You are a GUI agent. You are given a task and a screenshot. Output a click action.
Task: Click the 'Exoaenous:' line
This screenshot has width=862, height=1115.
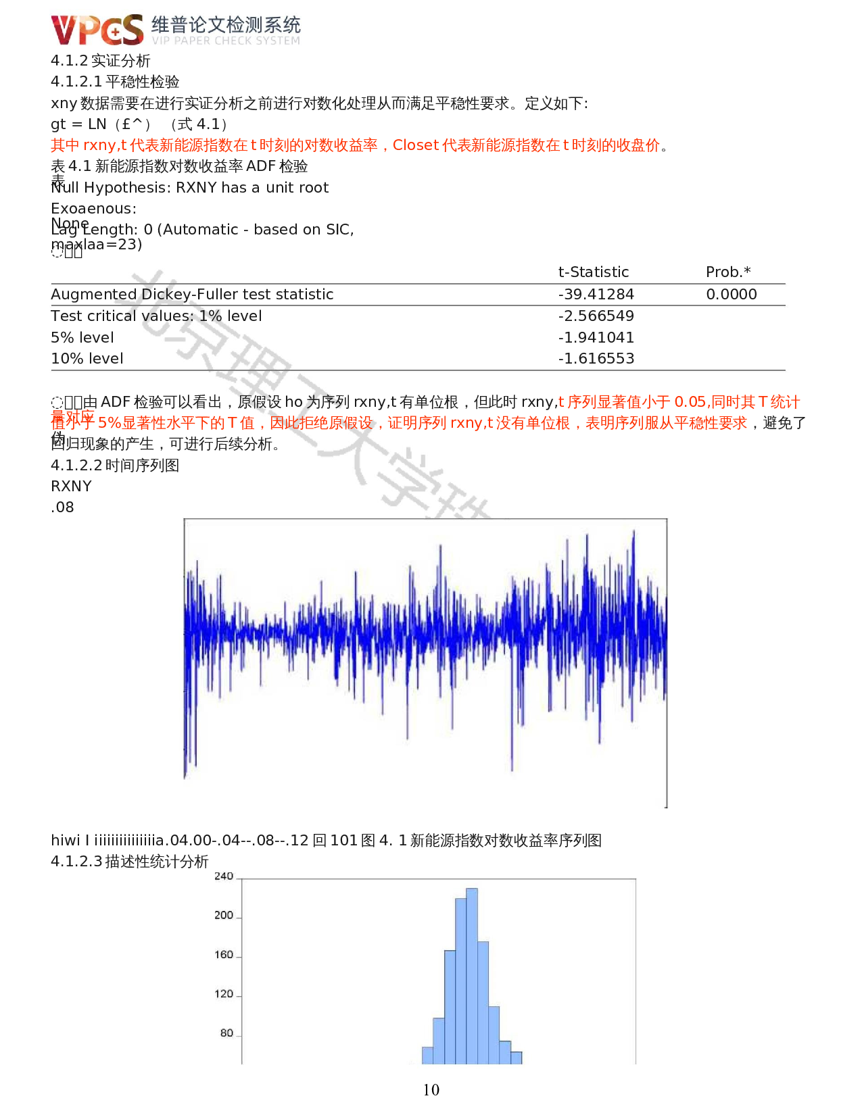[x=94, y=209]
